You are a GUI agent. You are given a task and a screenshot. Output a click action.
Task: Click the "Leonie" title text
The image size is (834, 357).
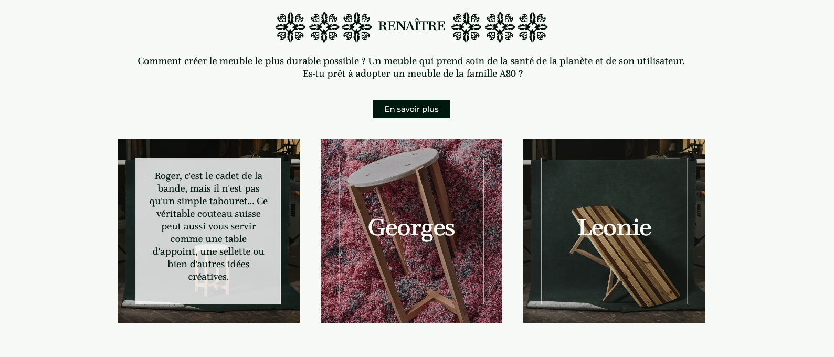(614, 228)
